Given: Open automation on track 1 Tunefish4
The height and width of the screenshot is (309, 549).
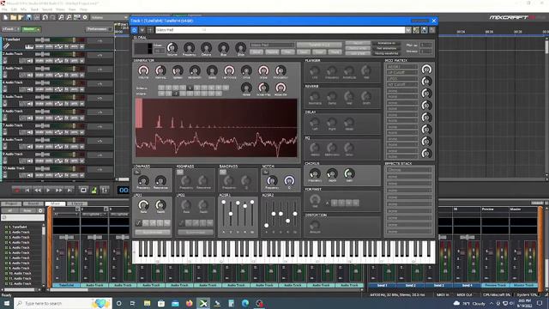Looking at the screenshot, I should point(58,46).
